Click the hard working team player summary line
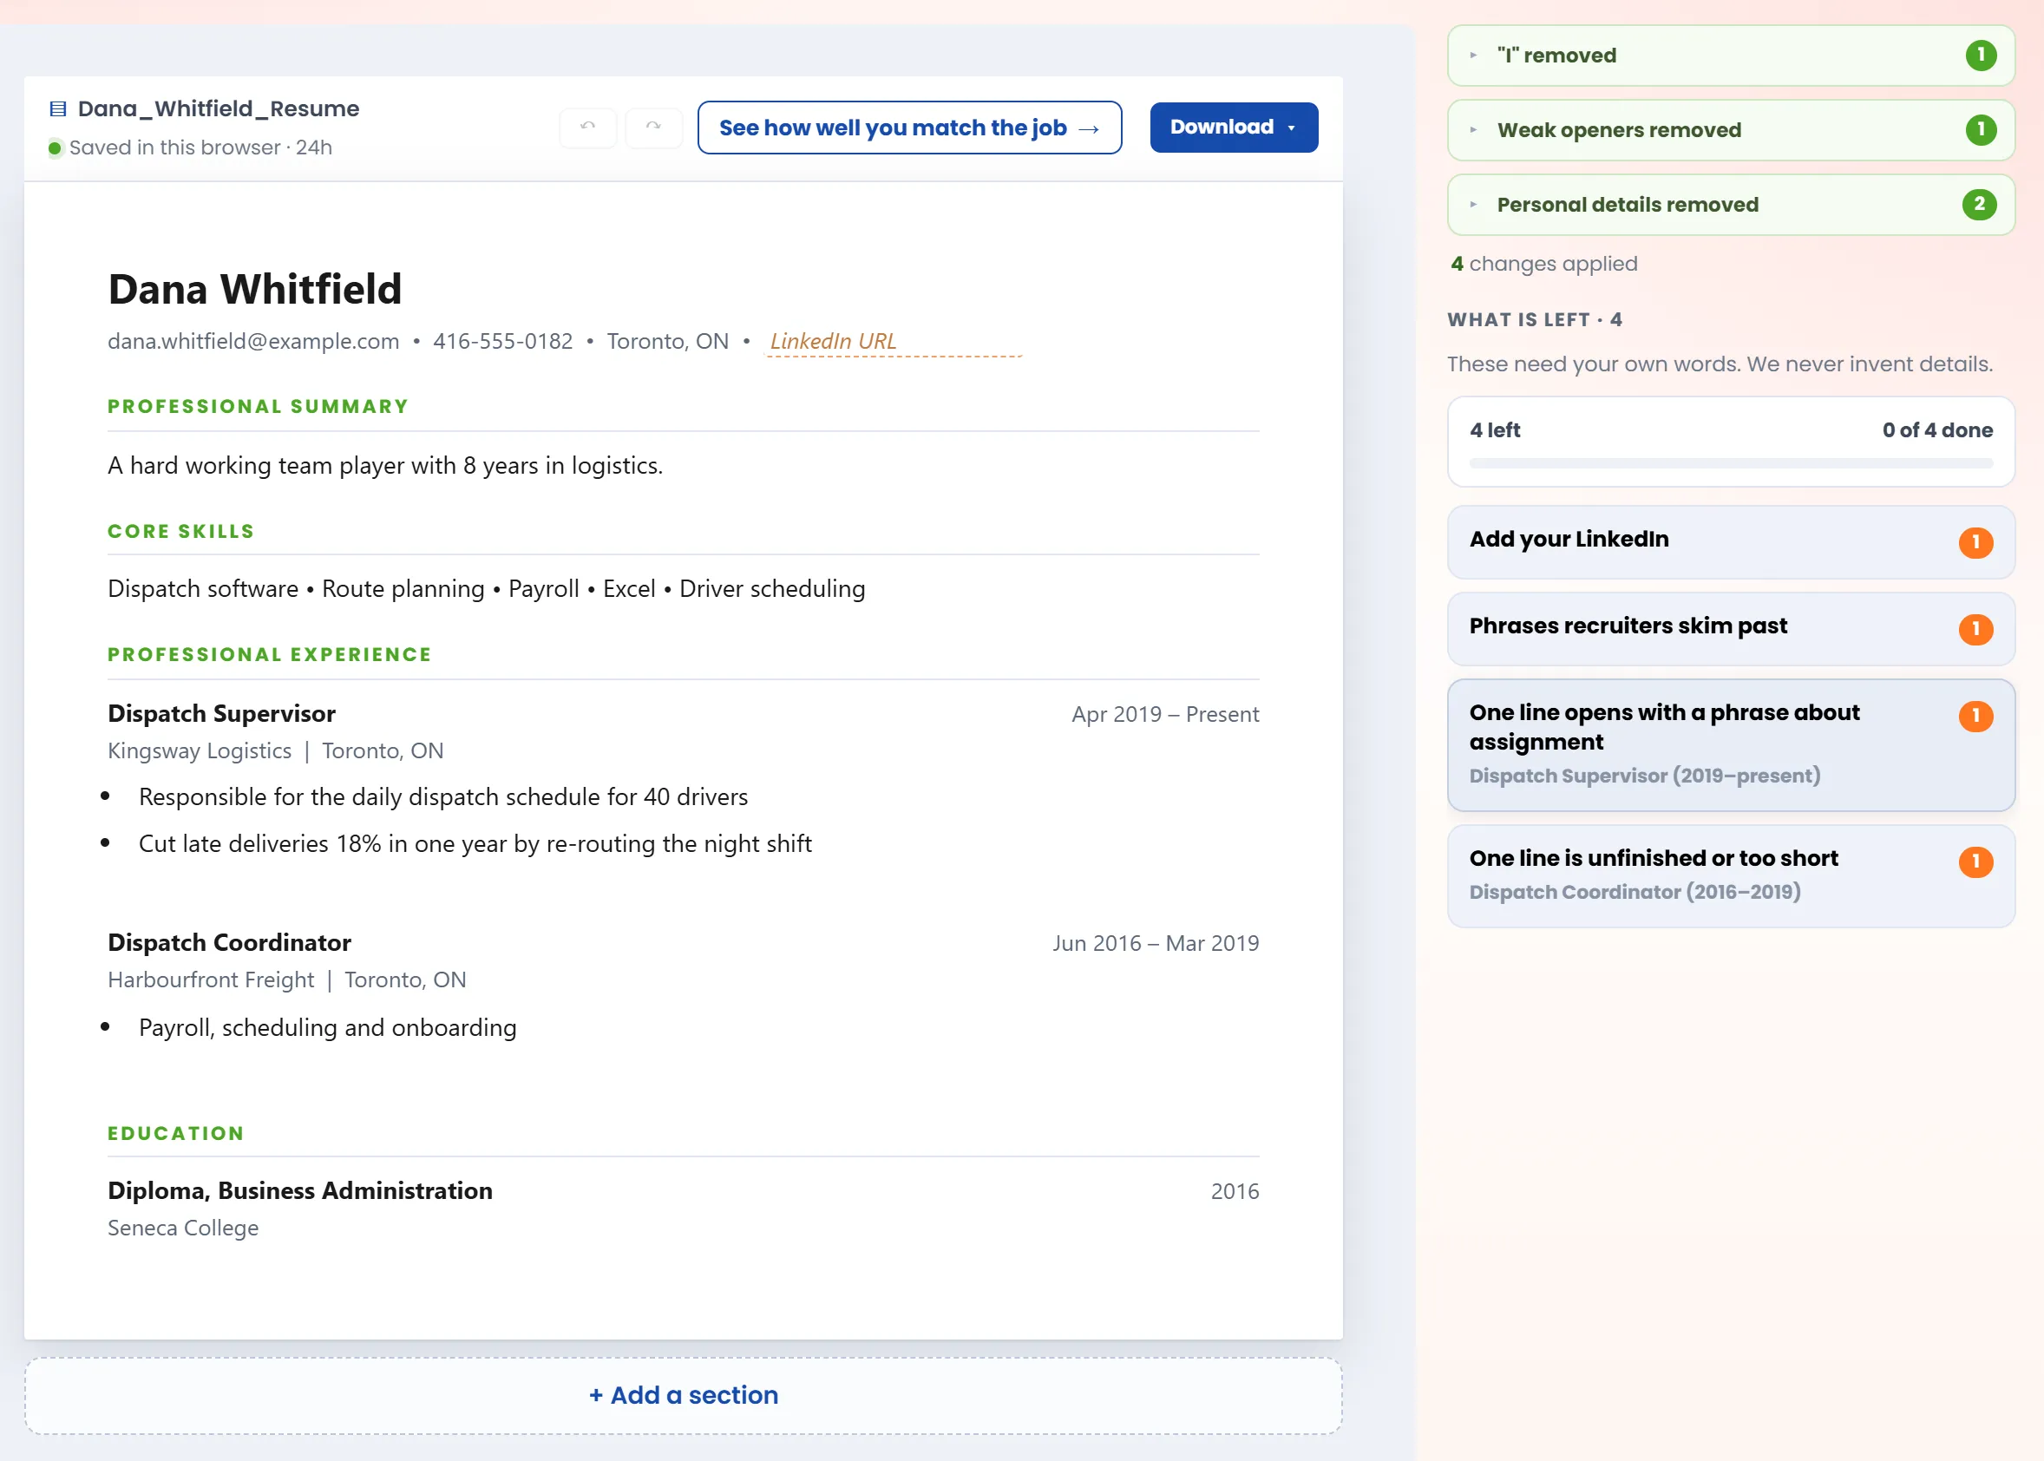The width and height of the screenshot is (2044, 1461). coord(385,466)
